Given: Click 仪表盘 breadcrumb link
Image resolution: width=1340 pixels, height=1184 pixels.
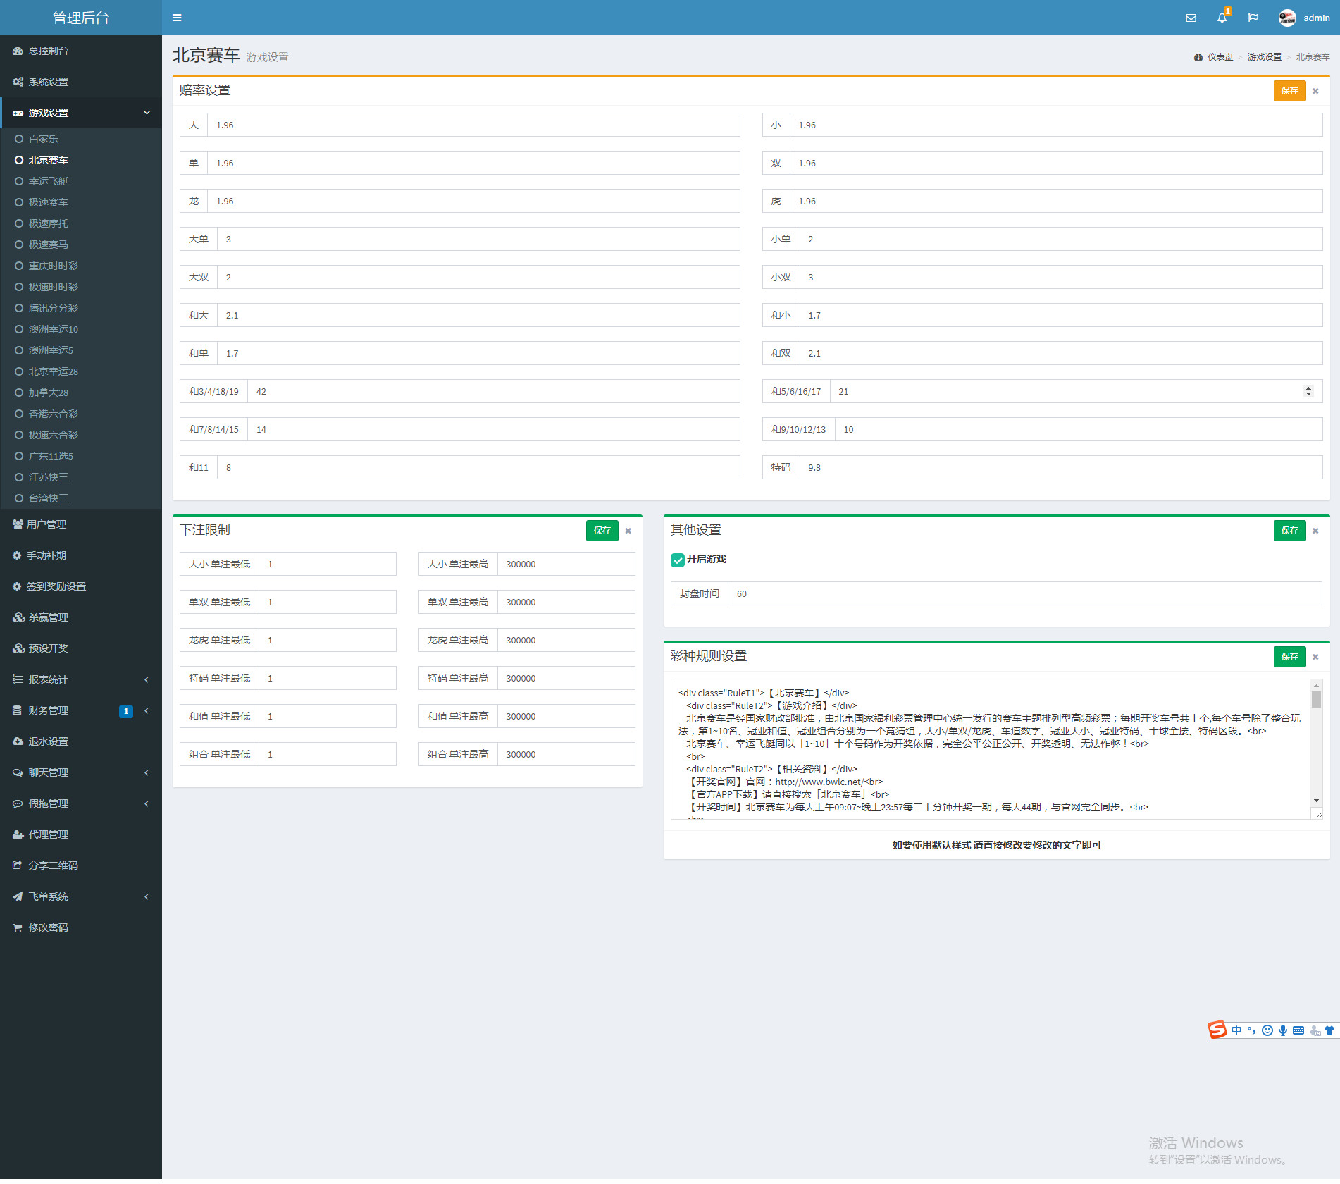Looking at the screenshot, I should (1220, 57).
